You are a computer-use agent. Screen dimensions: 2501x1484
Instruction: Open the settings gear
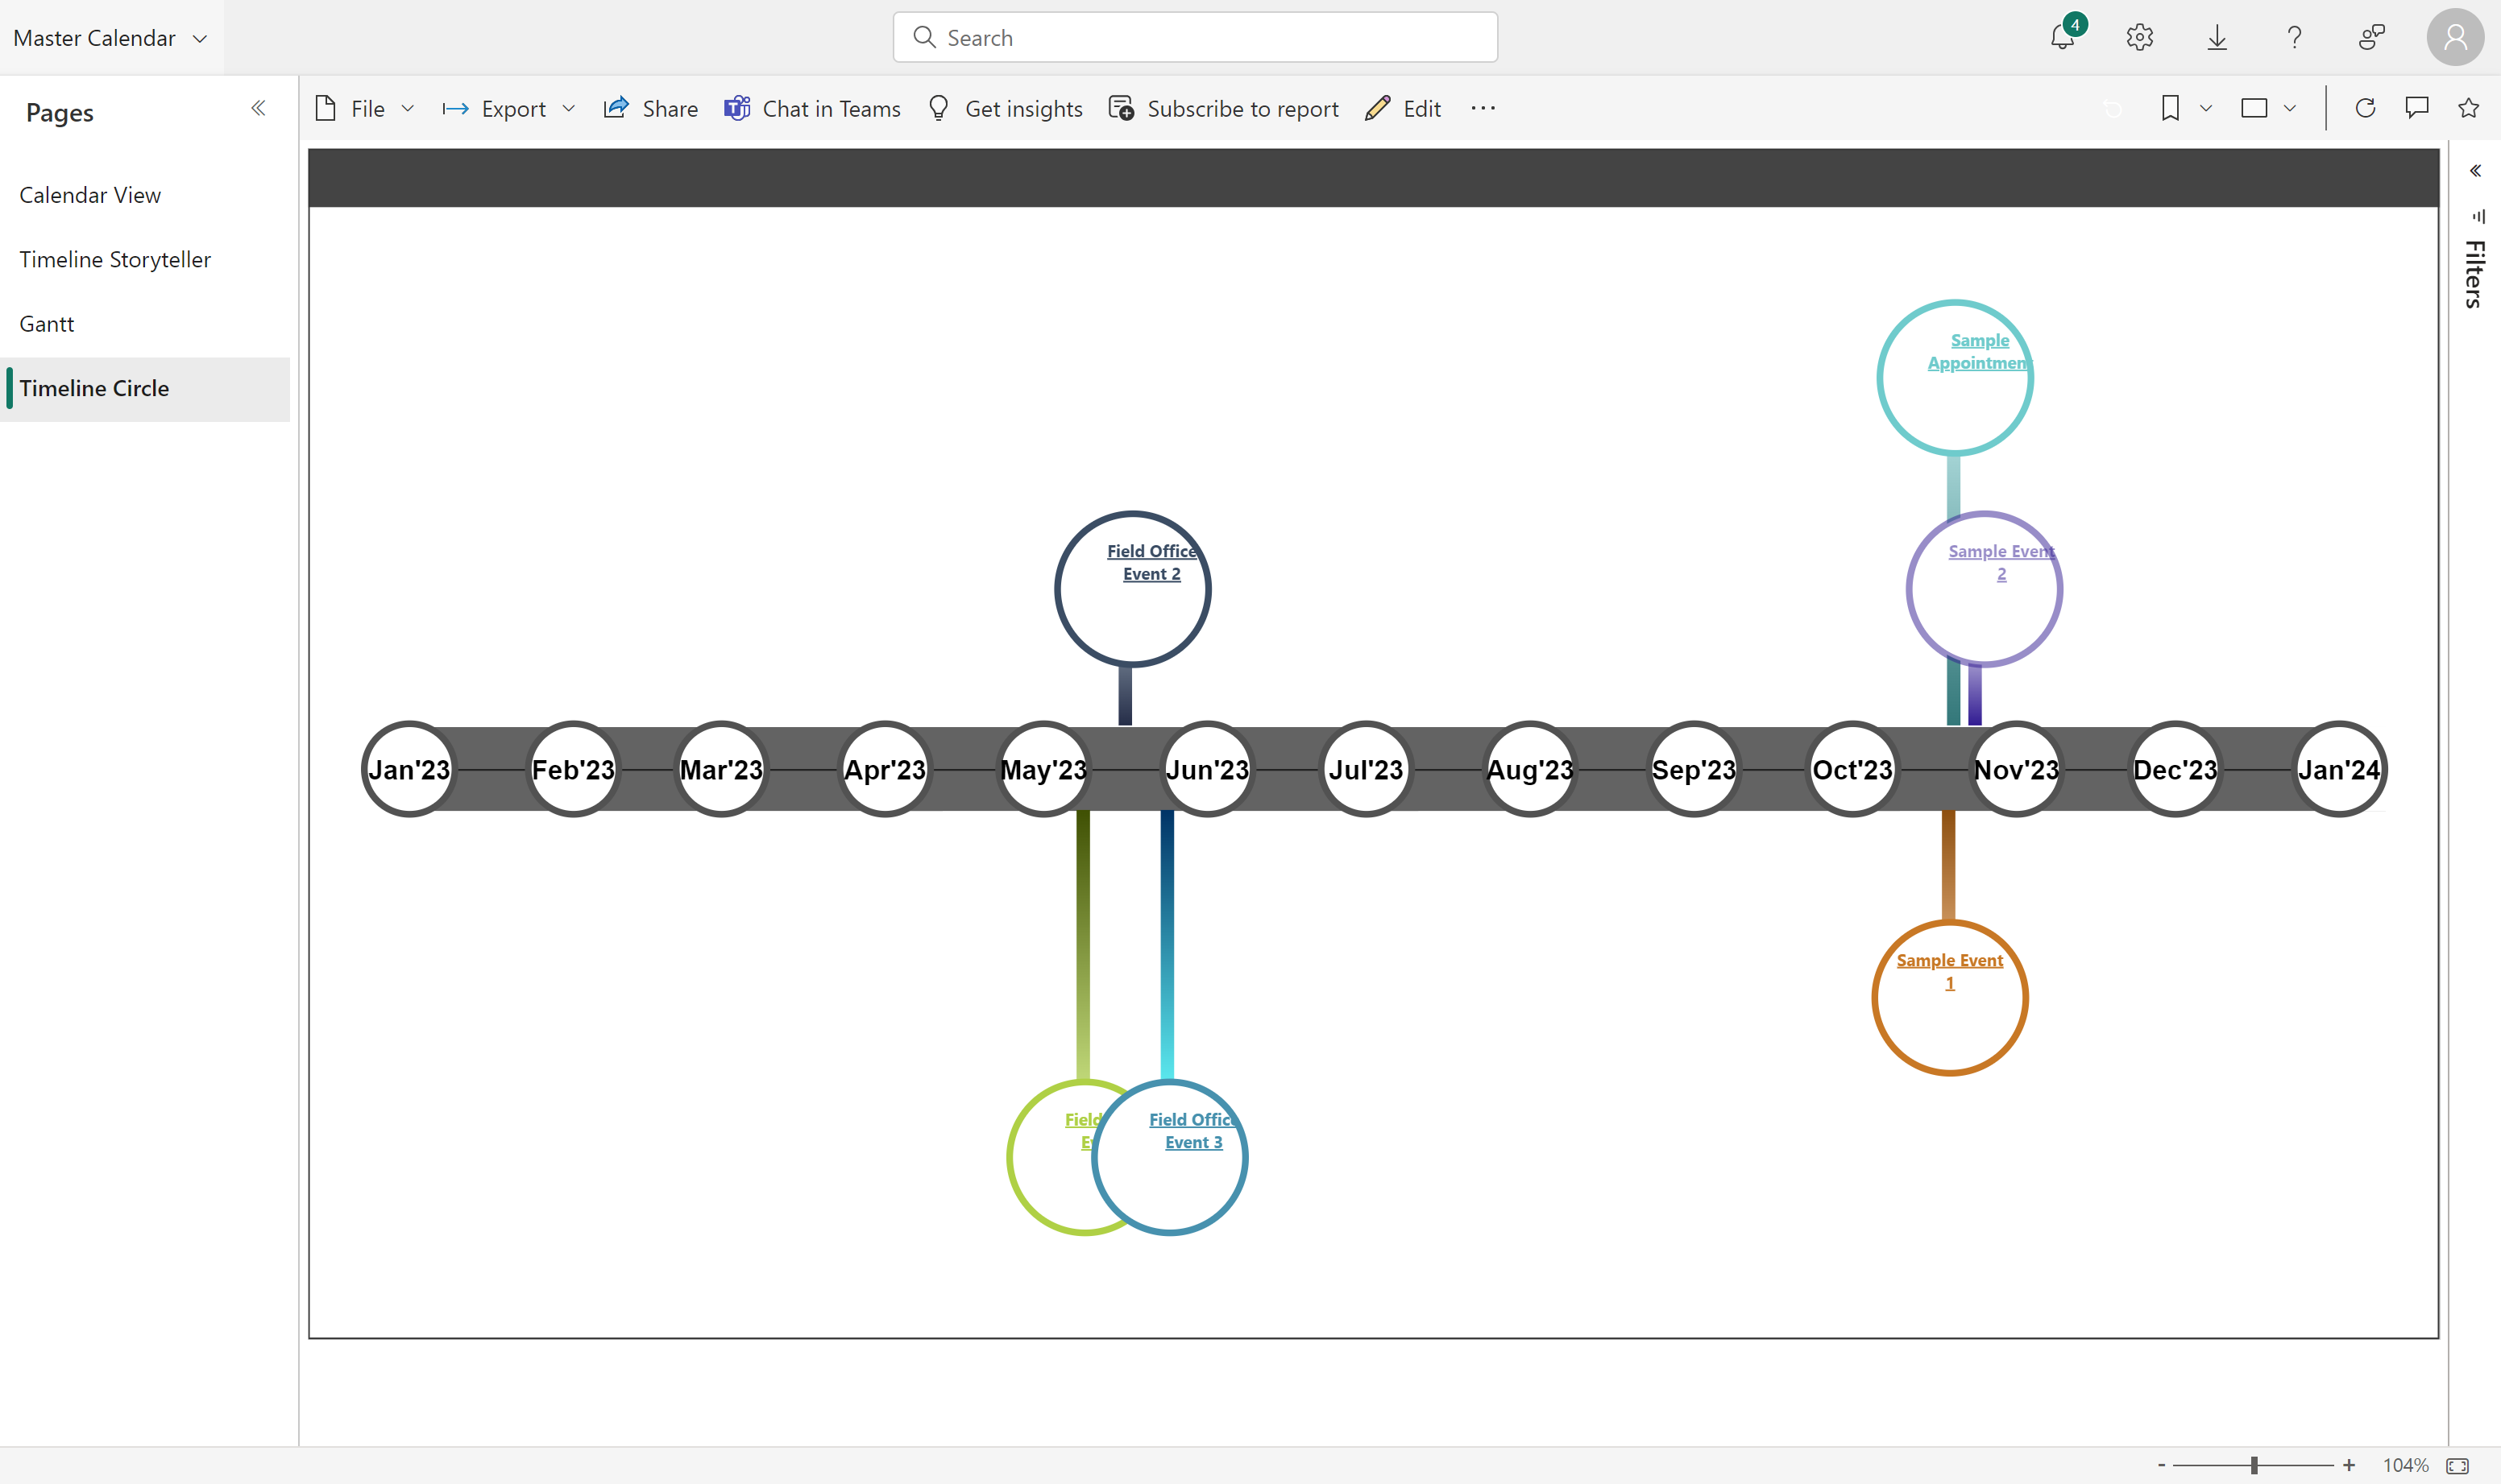tap(2139, 37)
